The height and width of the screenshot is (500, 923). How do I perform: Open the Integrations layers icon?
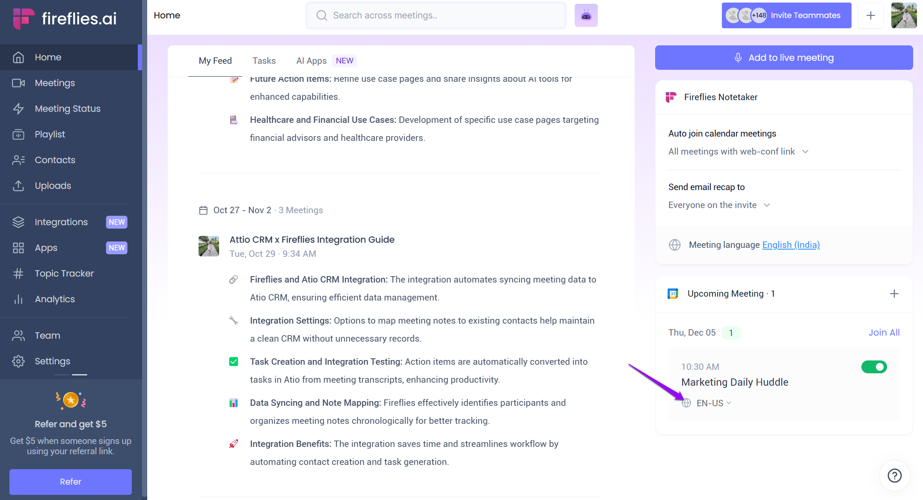(18, 222)
